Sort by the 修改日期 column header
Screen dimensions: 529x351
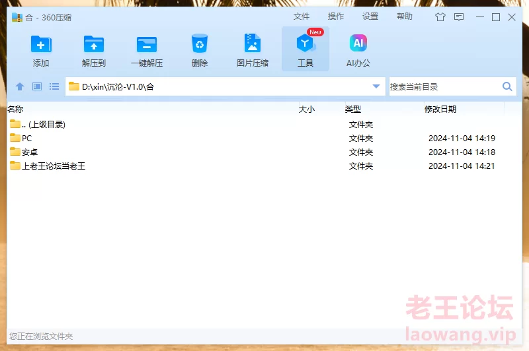pos(440,109)
